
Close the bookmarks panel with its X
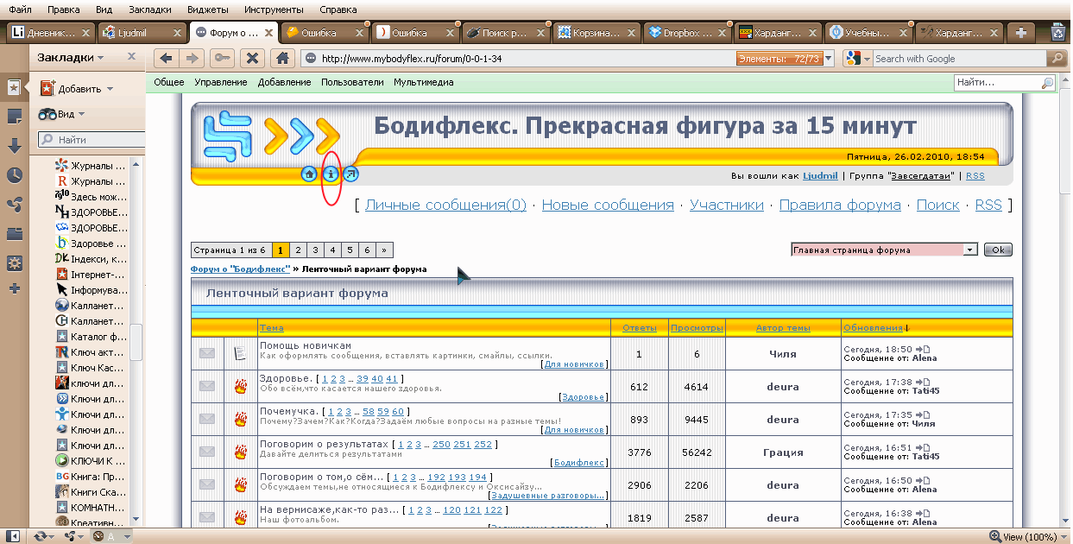point(132,56)
